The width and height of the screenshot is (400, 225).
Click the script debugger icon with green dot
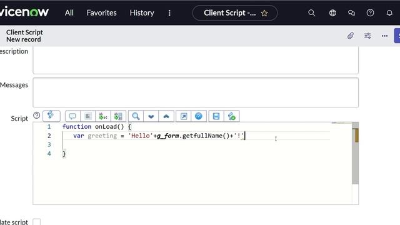point(232,116)
